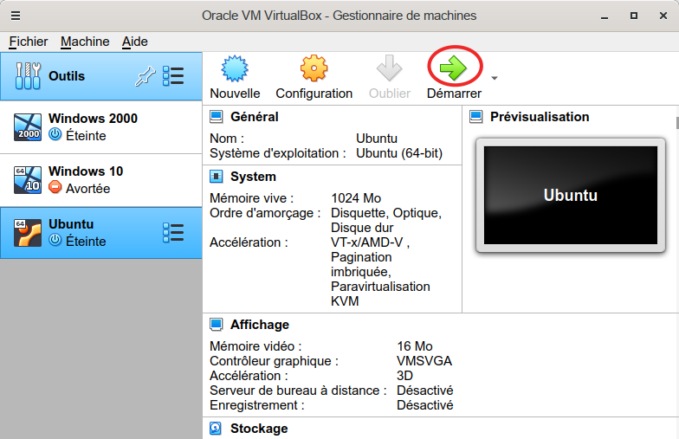Click the Ubuntu preview thumbnail
This screenshot has height=439, width=679.
click(x=570, y=195)
